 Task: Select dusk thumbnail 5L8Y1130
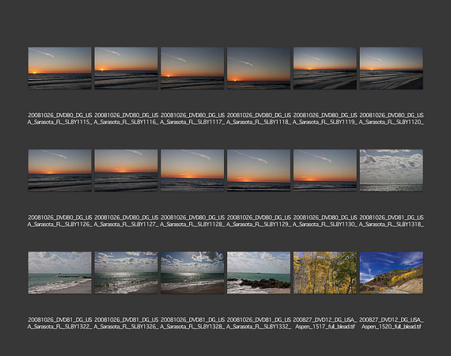pos(325,170)
